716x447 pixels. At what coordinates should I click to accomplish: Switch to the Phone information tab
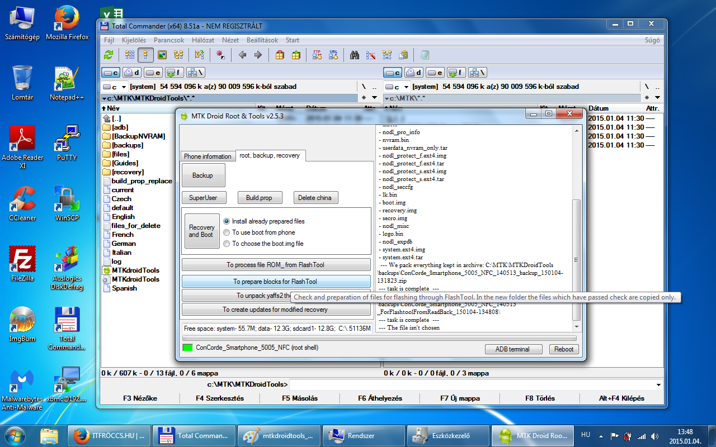[208, 156]
